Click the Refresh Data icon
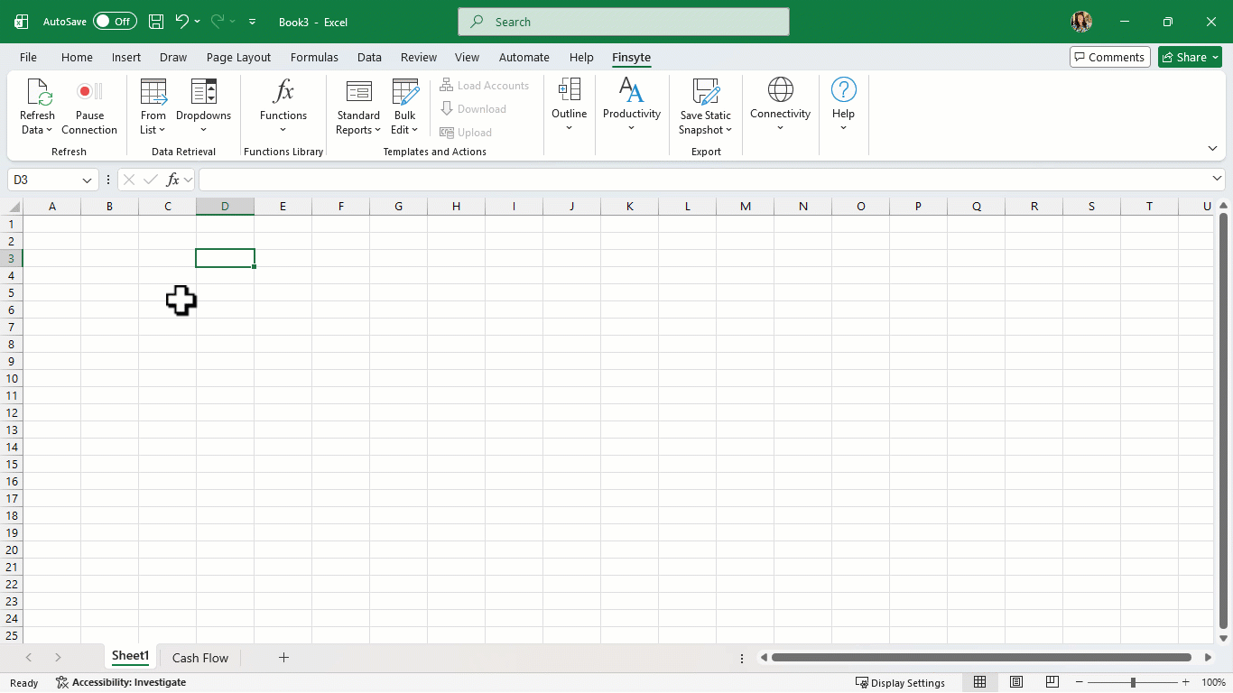The height and width of the screenshot is (693, 1233). [38, 92]
